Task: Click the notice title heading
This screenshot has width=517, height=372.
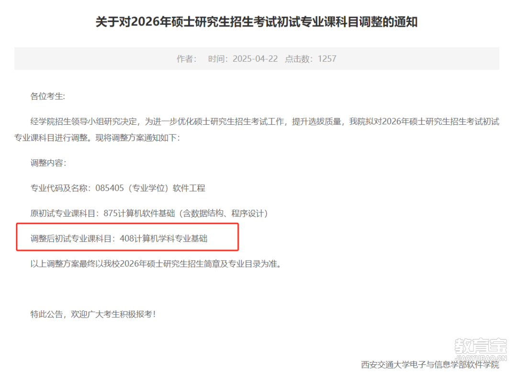Action: click(x=257, y=22)
